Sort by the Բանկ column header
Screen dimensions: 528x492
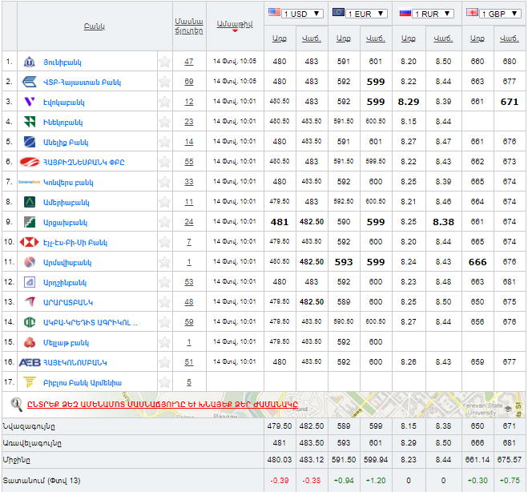pyautogui.click(x=92, y=26)
